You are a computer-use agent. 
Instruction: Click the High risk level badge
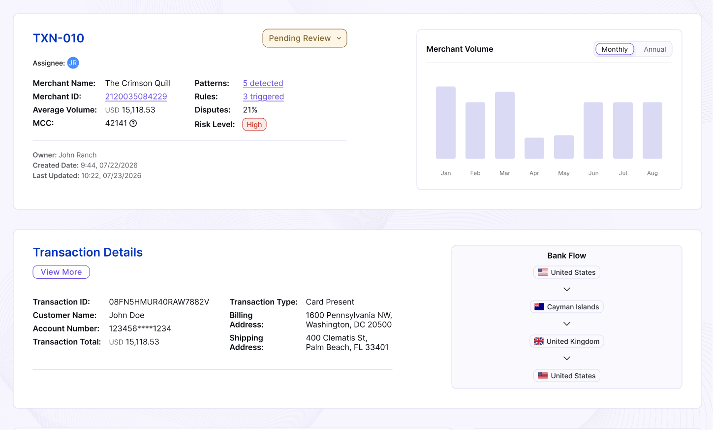point(254,125)
